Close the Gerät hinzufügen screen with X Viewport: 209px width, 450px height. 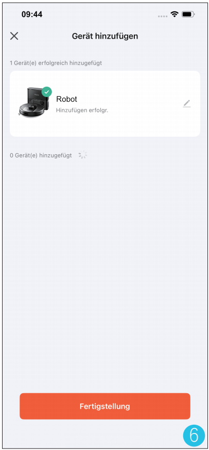(x=14, y=36)
